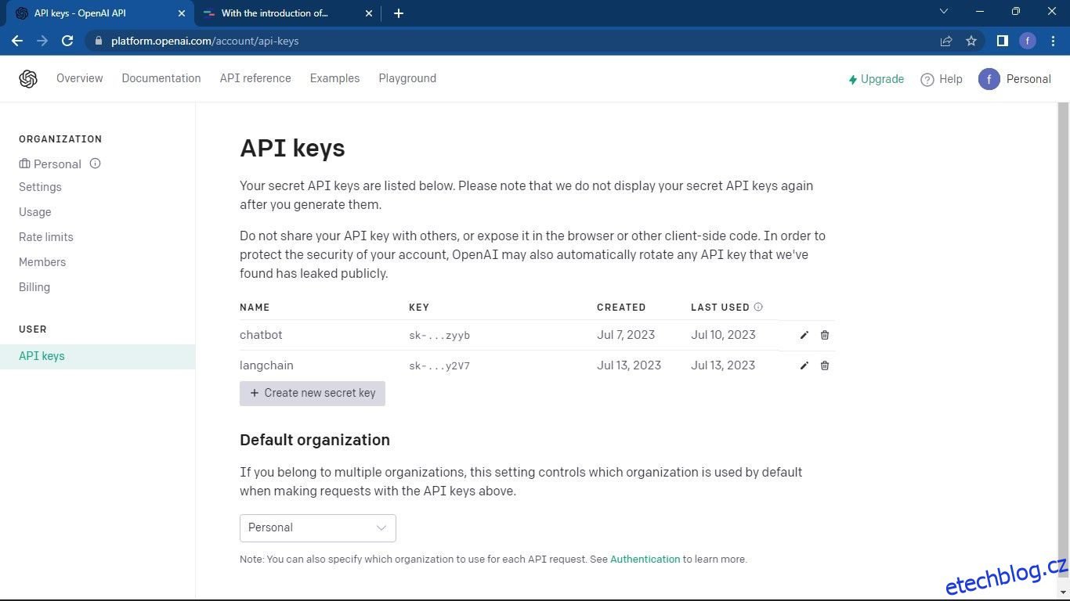Click info icon next to Personal organization
Screen dimensions: 1070x601
click(x=95, y=164)
